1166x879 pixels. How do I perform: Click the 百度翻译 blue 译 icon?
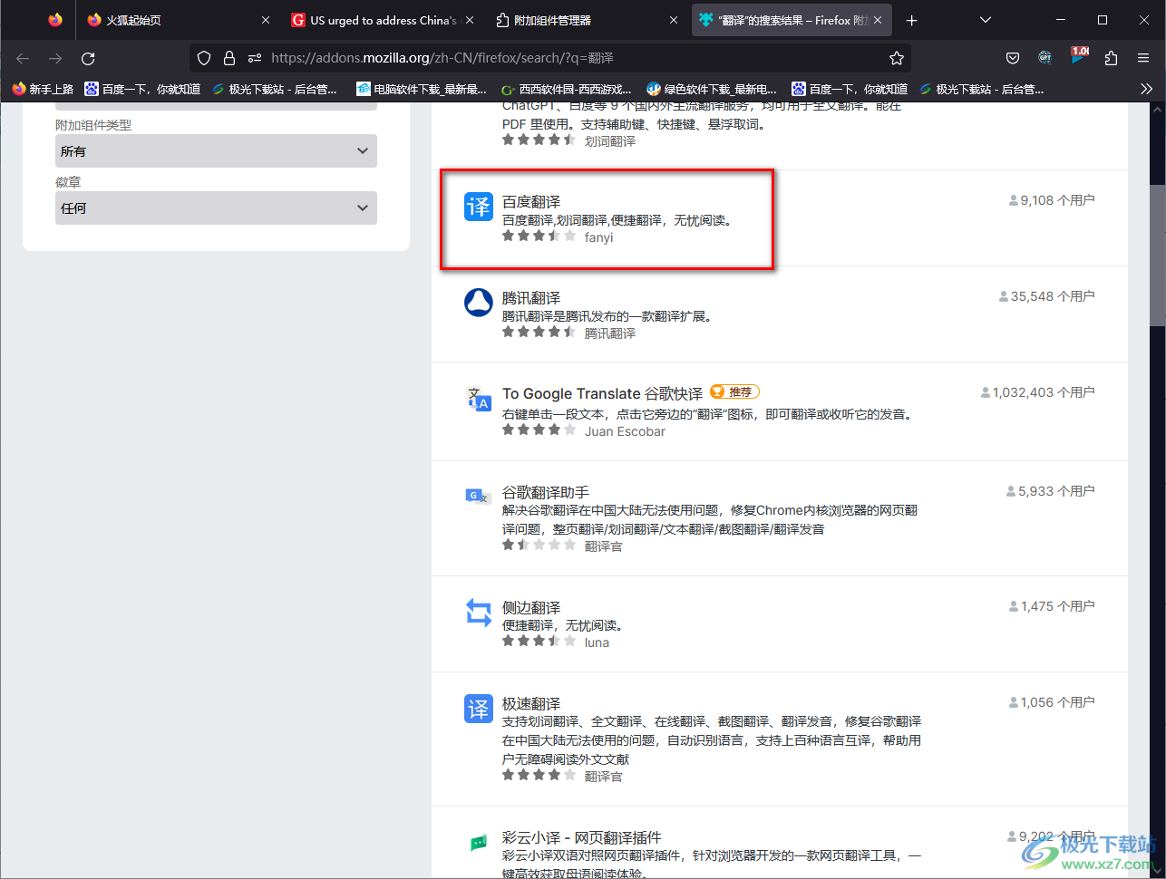(478, 207)
